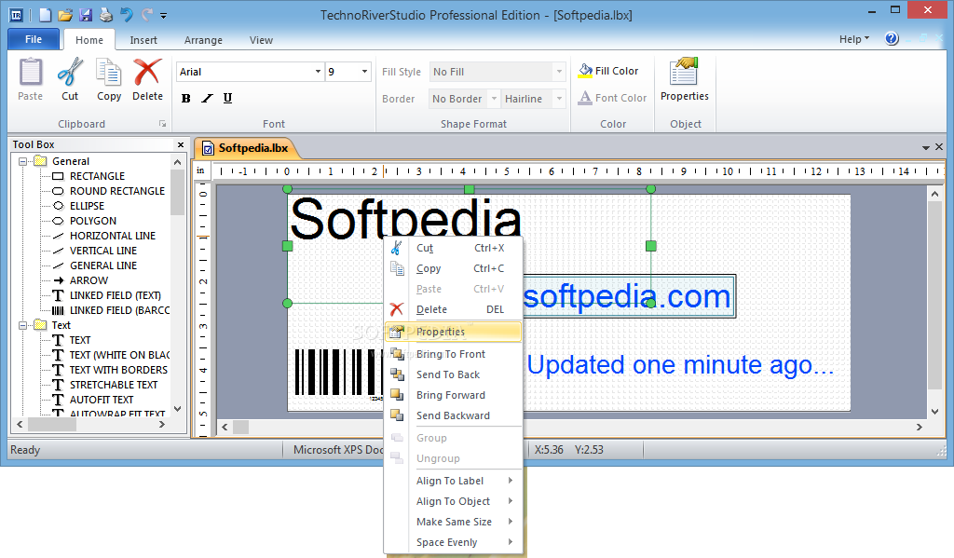Choose Bring To Front in context menu
Image resolution: width=954 pixels, height=558 pixels.
454,354
